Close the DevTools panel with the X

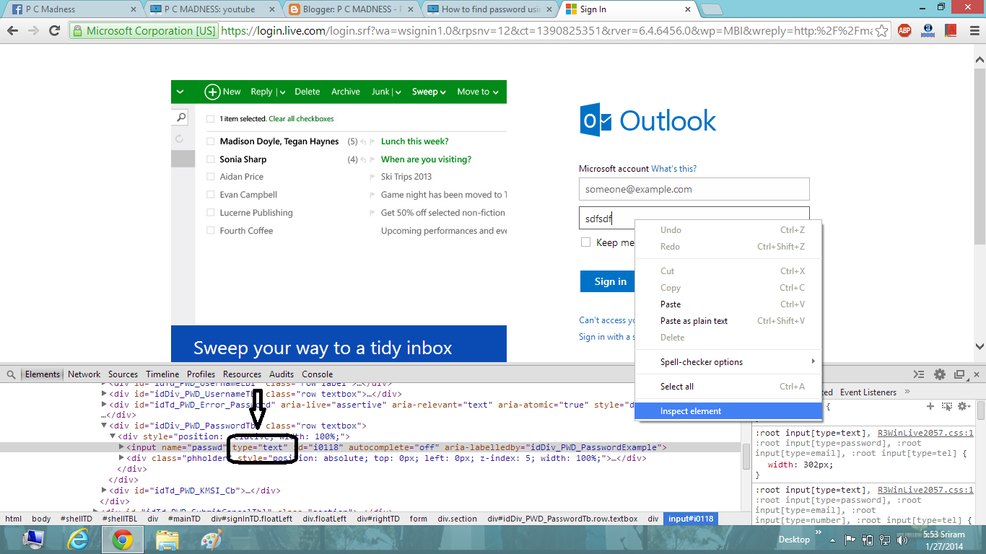click(x=977, y=374)
